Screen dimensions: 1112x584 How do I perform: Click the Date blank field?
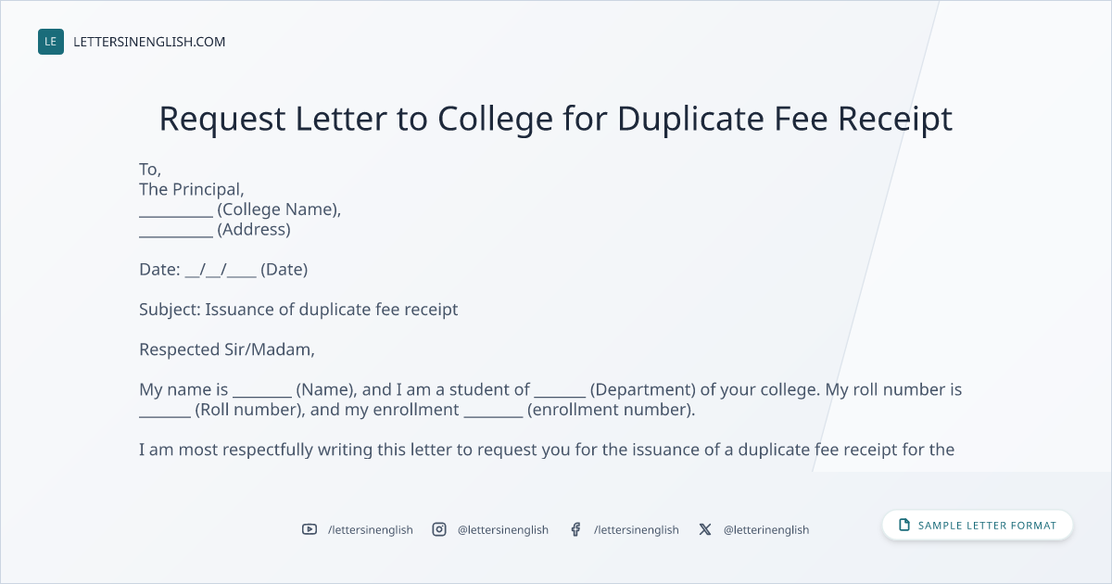pos(221,270)
